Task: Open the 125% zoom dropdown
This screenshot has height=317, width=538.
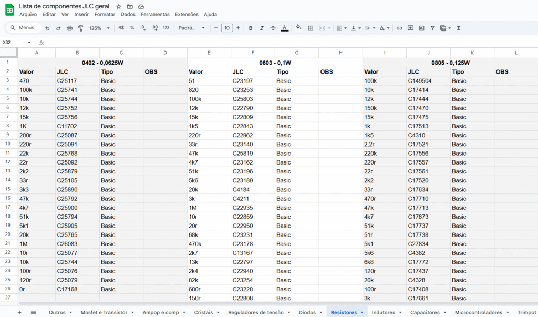Action: 99,28
